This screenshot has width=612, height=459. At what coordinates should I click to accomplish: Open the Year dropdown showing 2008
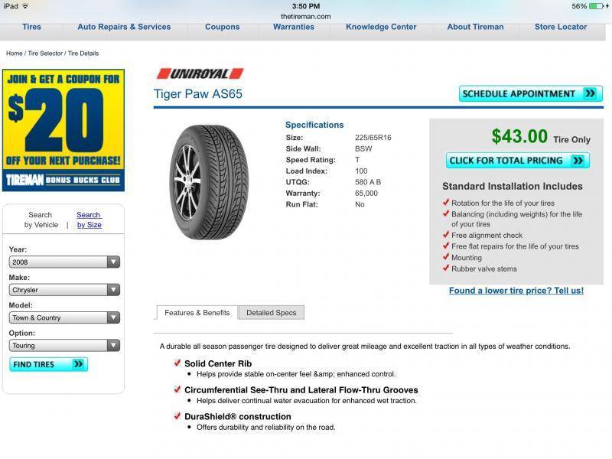pos(64,262)
